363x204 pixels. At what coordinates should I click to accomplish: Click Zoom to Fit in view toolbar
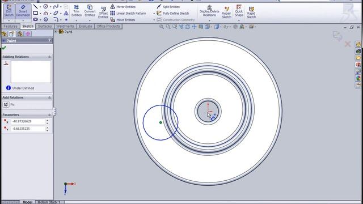(161, 27)
